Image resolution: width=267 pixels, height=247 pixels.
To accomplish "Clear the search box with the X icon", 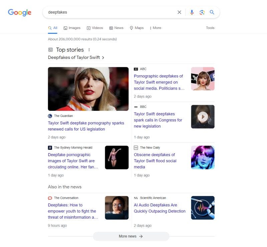I will tap(179, 12).
